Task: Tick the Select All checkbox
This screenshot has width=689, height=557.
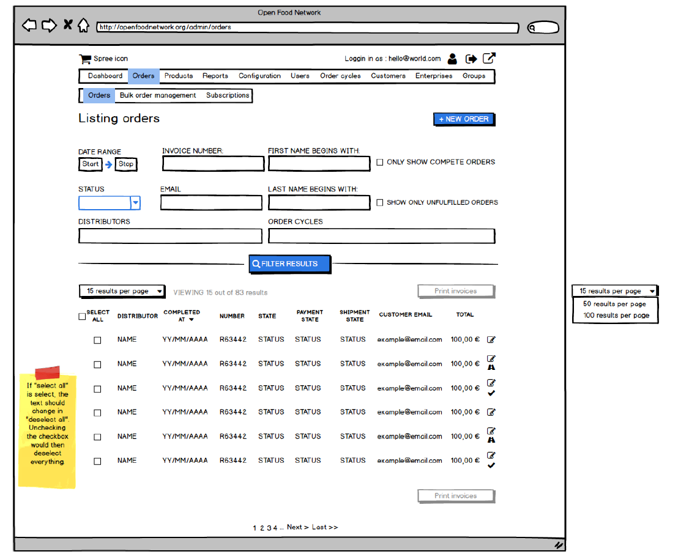Action: [82, 317]
